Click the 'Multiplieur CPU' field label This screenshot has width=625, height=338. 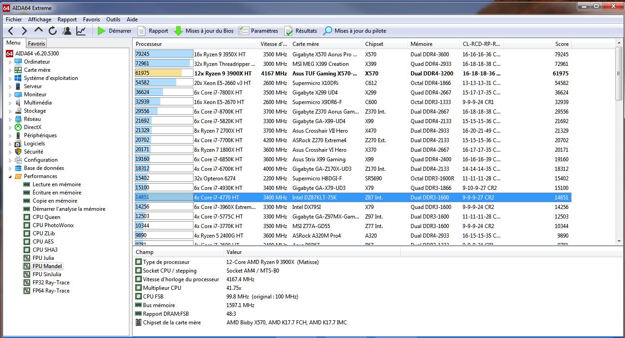pos(162,288)
